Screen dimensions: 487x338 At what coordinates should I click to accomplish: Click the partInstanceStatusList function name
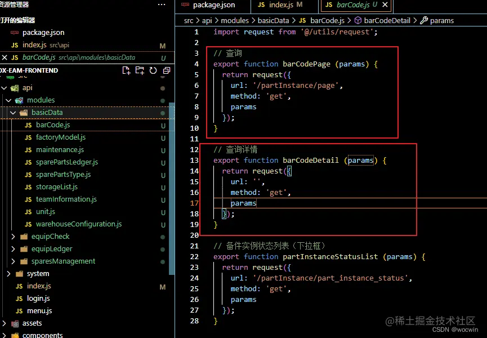coord(330,257)
